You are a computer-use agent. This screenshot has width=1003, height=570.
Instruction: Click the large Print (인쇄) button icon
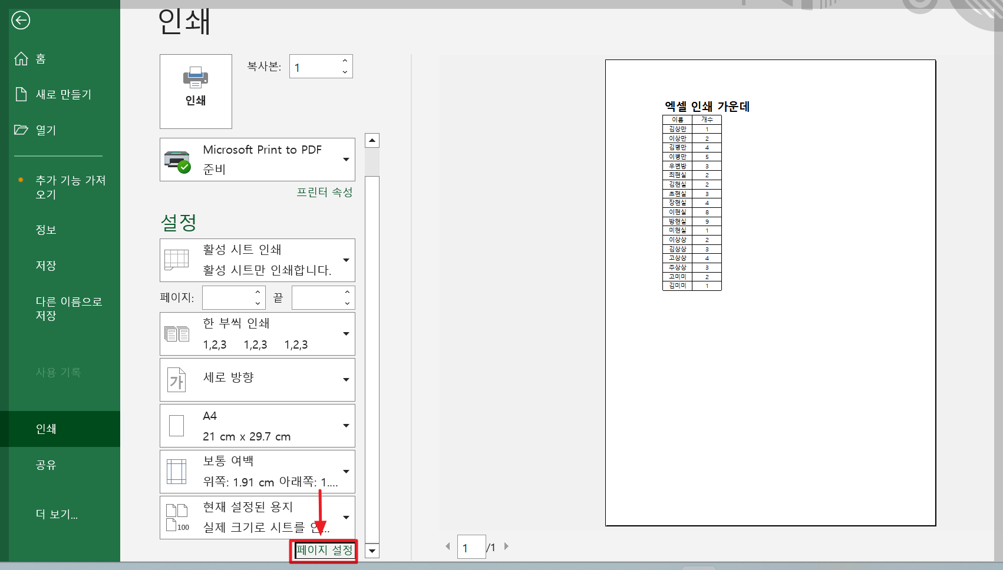[196, 78]
